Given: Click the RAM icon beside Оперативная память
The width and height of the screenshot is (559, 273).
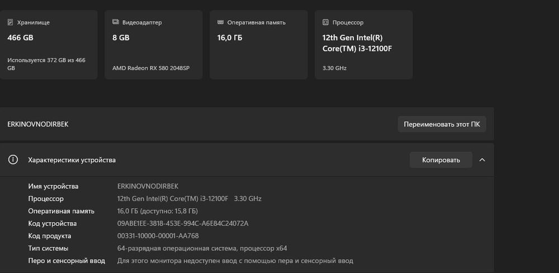Looking at the screenshot, I should point(220,22).
